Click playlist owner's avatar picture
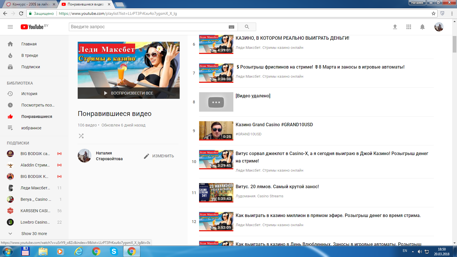 point(85,156)
